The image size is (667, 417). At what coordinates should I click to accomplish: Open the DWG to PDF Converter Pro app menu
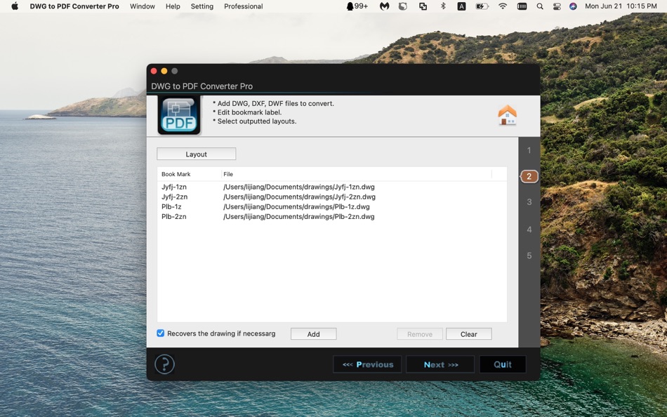tap(74, 6)
